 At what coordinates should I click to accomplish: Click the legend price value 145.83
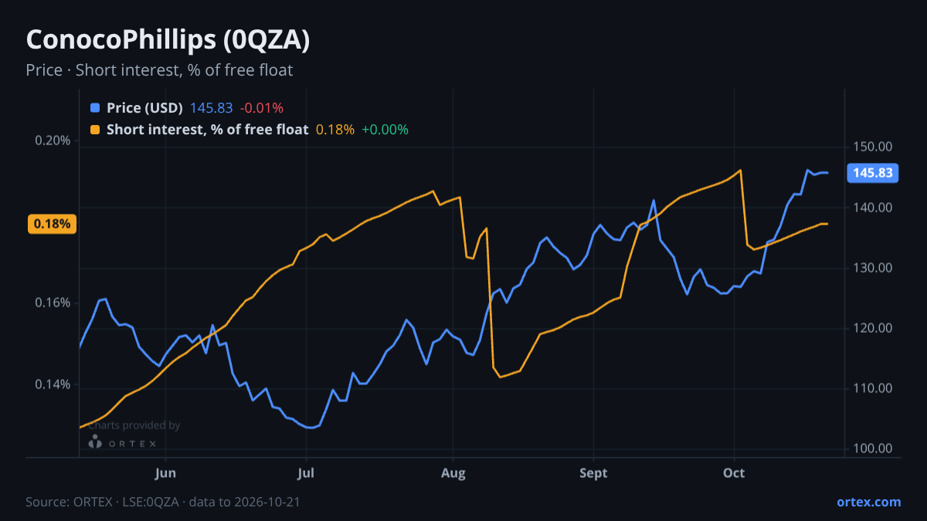pos(211,108)
